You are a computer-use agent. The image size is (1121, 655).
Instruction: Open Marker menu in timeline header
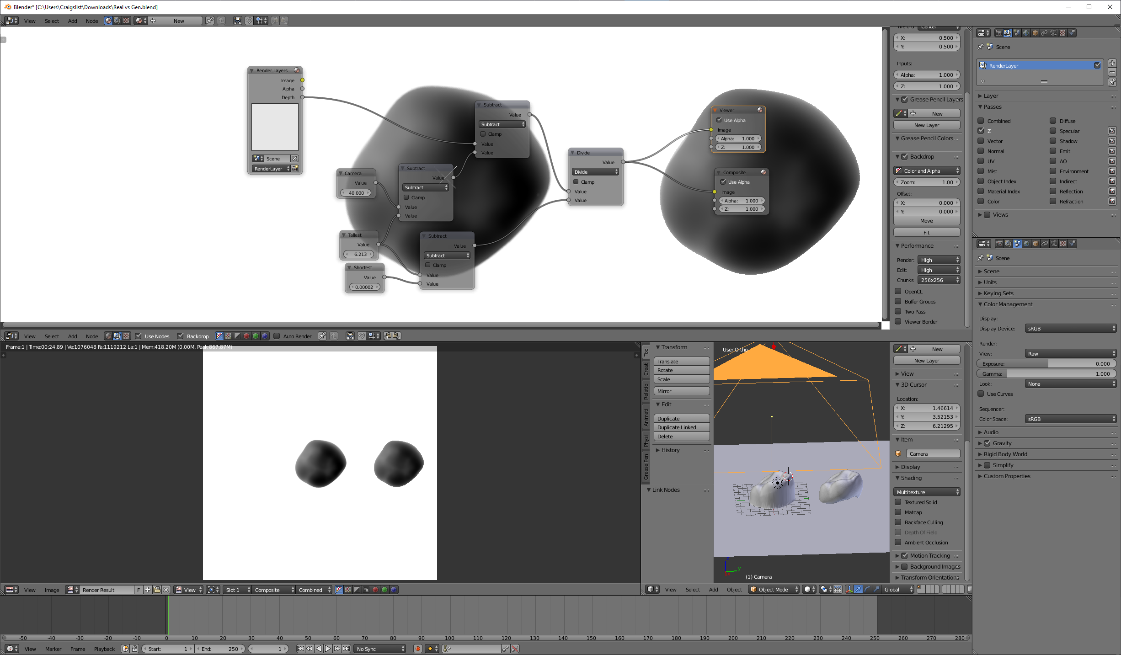[x=53, y=649]
